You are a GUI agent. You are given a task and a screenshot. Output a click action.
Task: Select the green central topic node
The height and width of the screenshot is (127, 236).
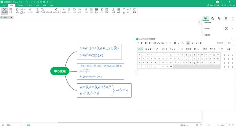coord(60,71)
